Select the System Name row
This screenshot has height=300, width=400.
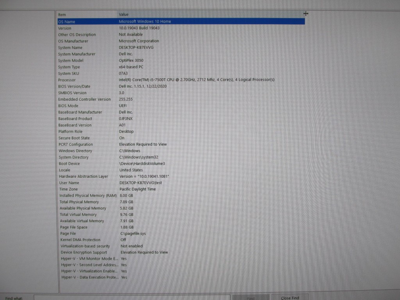(x=70, y=47)
